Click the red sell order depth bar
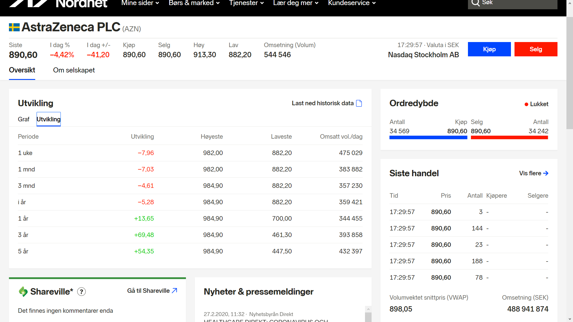Viewport: 573px width, 322px height. tap(509, 137)
